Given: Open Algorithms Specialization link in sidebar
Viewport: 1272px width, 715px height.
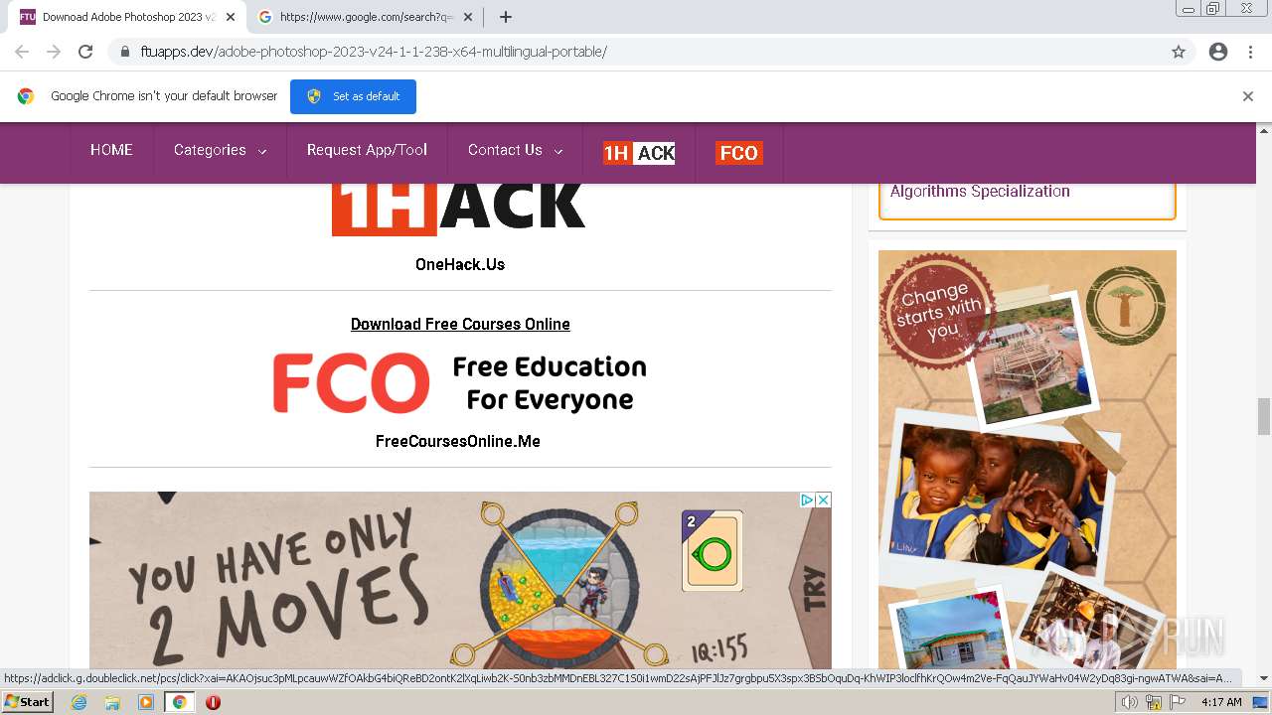Looking at the screenshot, I should [980, 191].
